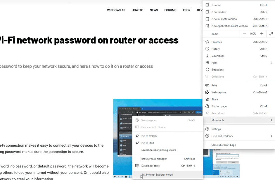Screen dimensions: 275x180
Task: Click the Apps grid icon
Action: click(207, 63)
